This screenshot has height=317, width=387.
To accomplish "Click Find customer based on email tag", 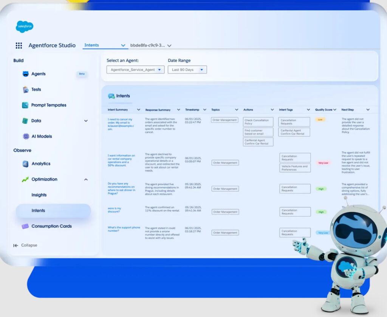I will pyautogui.click(x=258, y=132).
